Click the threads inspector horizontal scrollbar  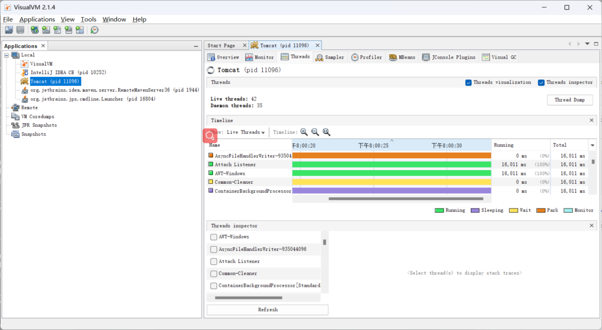[x=249, y=298]
